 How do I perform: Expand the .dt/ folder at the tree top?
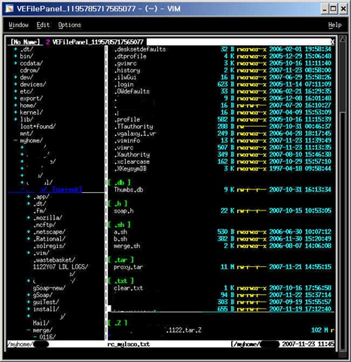pyautogui.click(x=16, y=49)
